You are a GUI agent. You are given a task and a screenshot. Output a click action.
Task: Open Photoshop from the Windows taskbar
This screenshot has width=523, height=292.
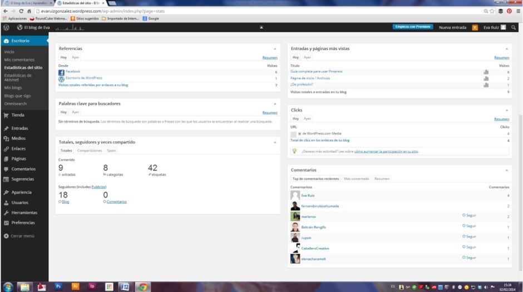click(58, 286)
